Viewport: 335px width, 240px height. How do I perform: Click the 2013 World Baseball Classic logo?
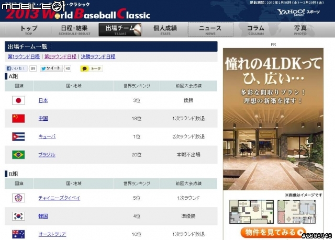point(78,14)
